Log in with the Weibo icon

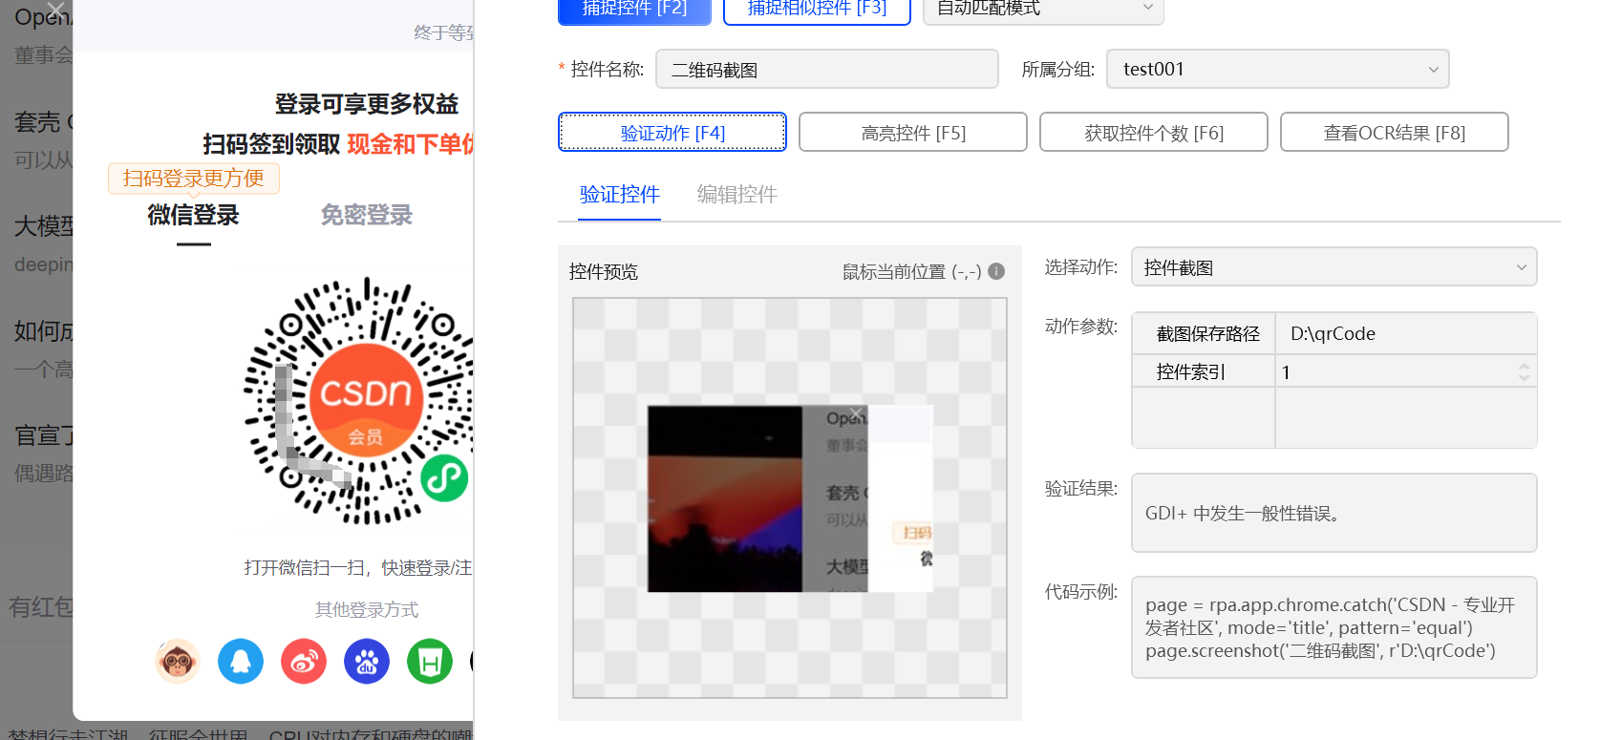(304, 661)
